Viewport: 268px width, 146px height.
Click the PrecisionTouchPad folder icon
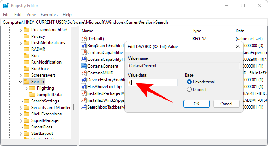[x=27, y=30]
